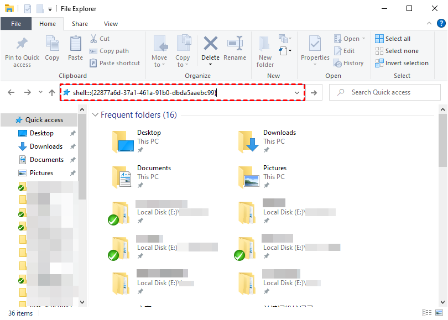Select the Documents frequent folder
Image resolution: width=448 pixels, height=320 pixels.
point(142,177)
